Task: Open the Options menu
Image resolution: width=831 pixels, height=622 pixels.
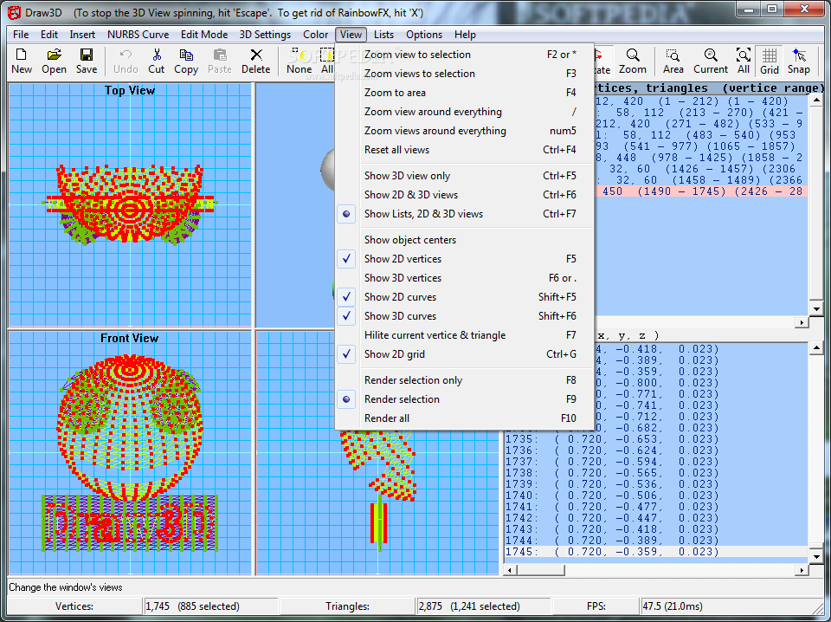Action: (424, 35)
